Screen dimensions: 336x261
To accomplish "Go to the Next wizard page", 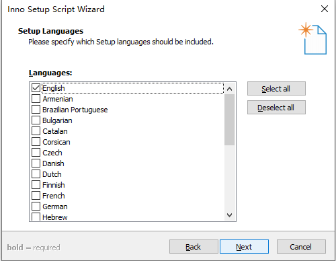I will click(244, 247).
